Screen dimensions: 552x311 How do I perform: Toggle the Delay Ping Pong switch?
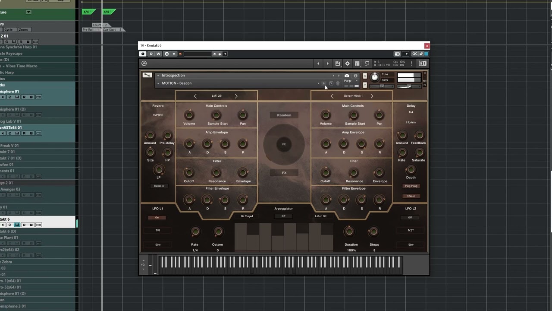[x=411, y=186]
